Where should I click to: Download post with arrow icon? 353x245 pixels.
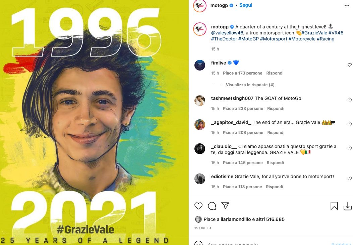347,206
